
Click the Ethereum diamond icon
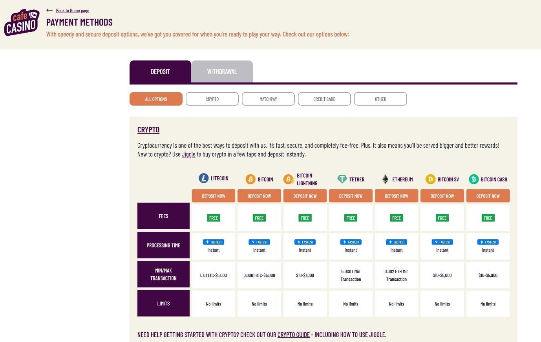[385, 179]
